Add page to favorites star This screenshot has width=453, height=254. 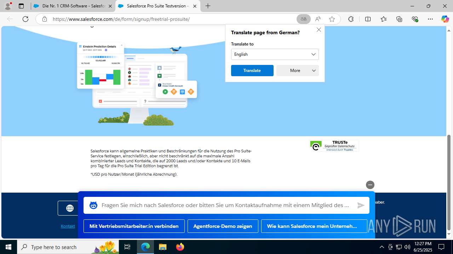pyautogui.click(x=332, y=19)
